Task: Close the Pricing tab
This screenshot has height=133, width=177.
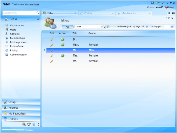Action: (113, 13)
